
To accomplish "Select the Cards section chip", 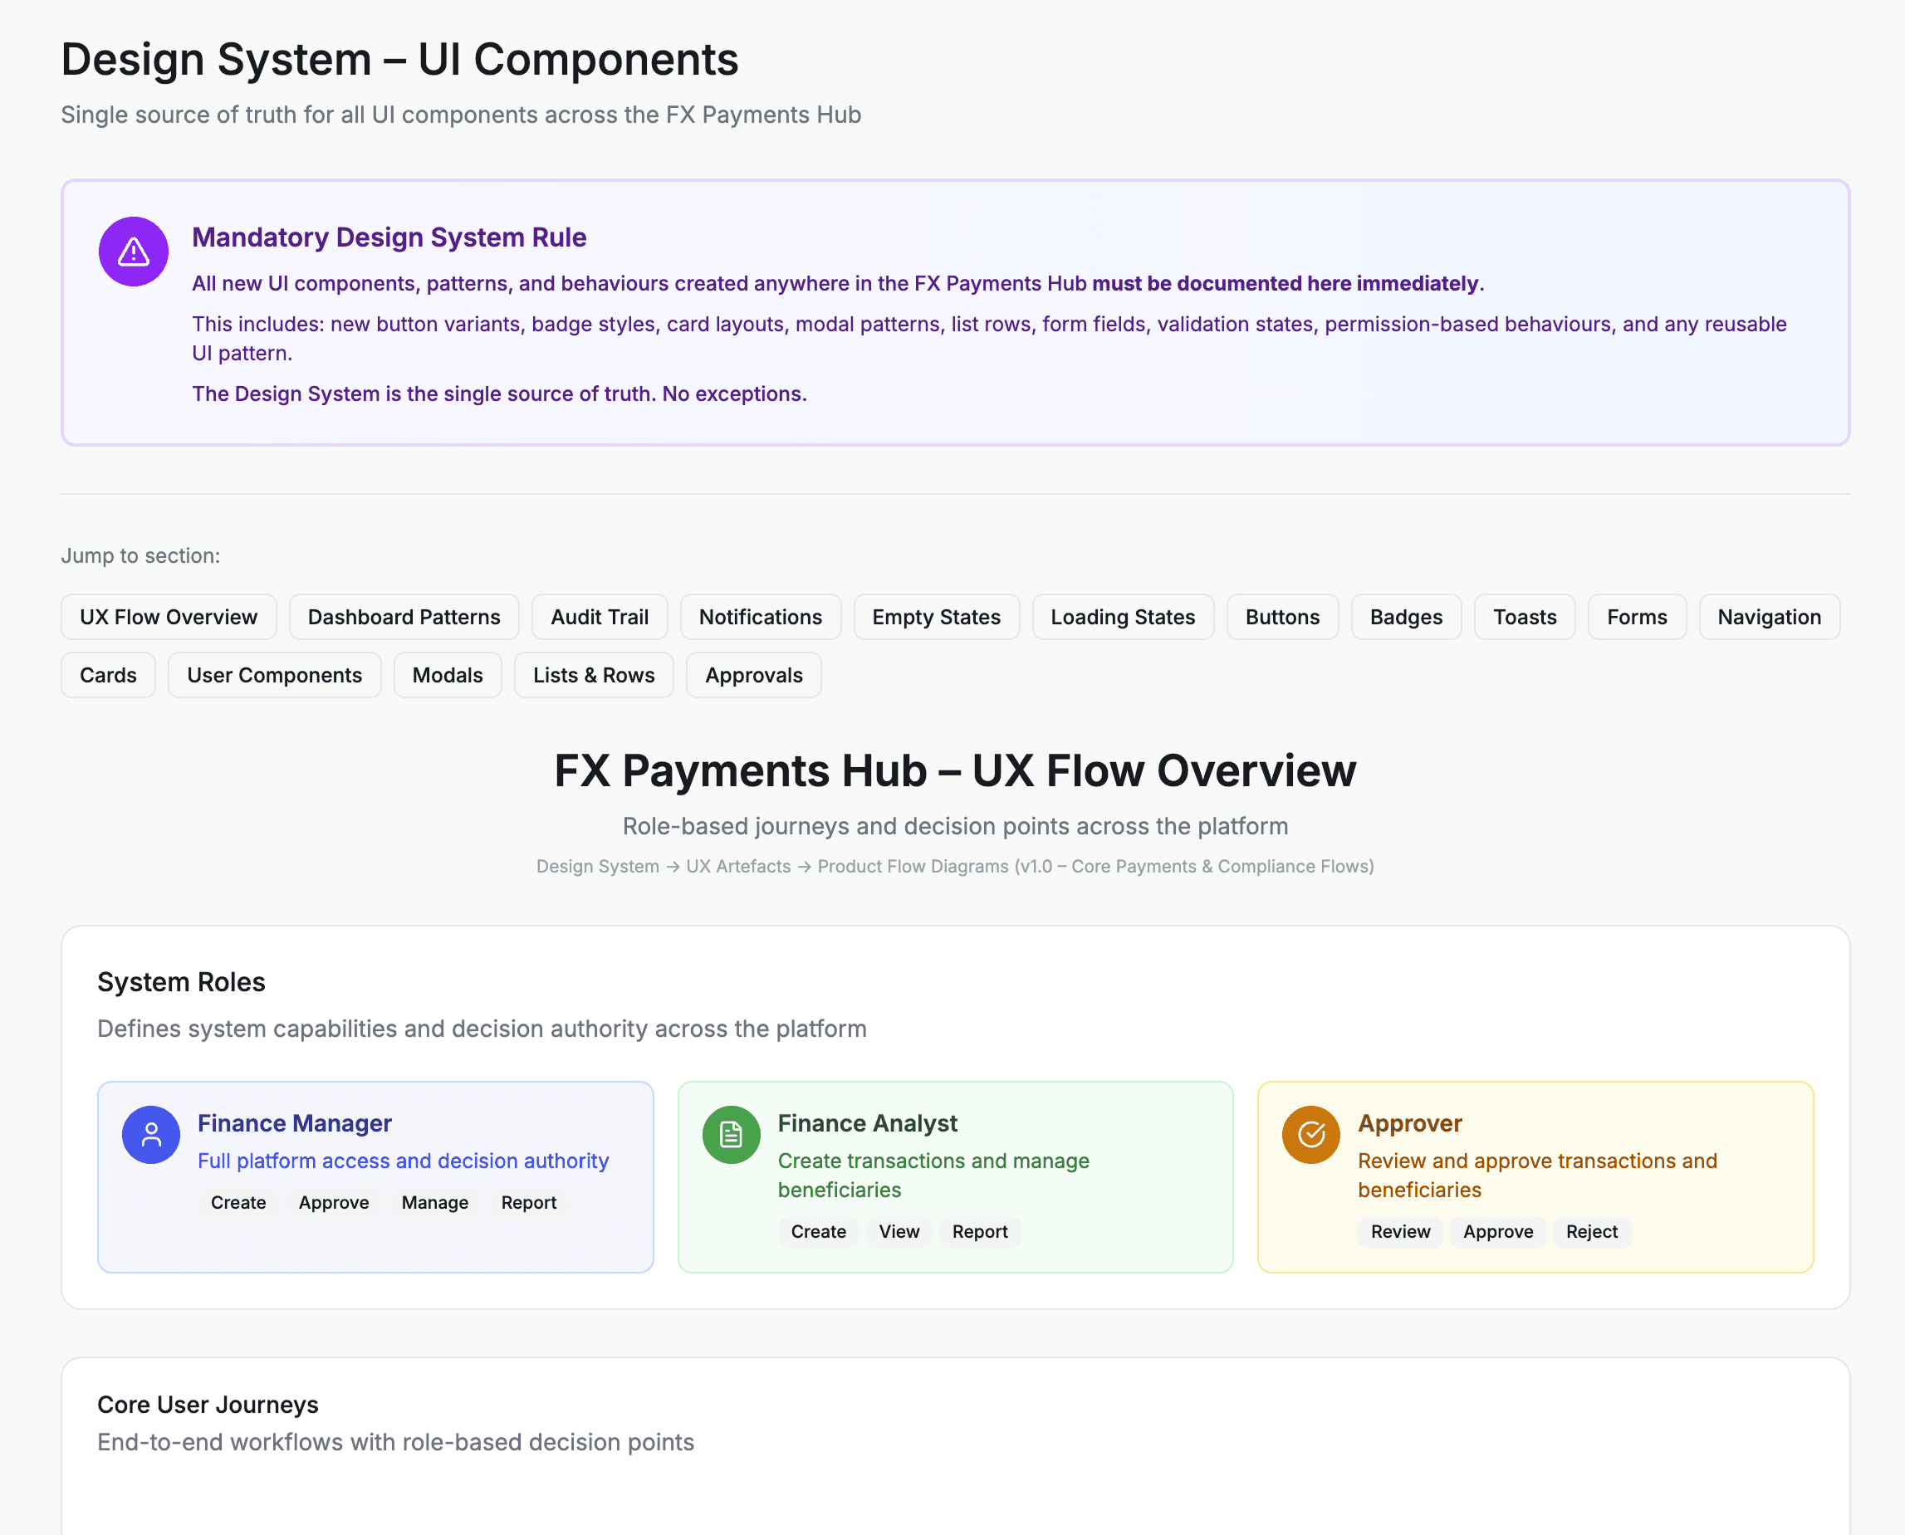I will pyautogui.click(x=108, y=676).
